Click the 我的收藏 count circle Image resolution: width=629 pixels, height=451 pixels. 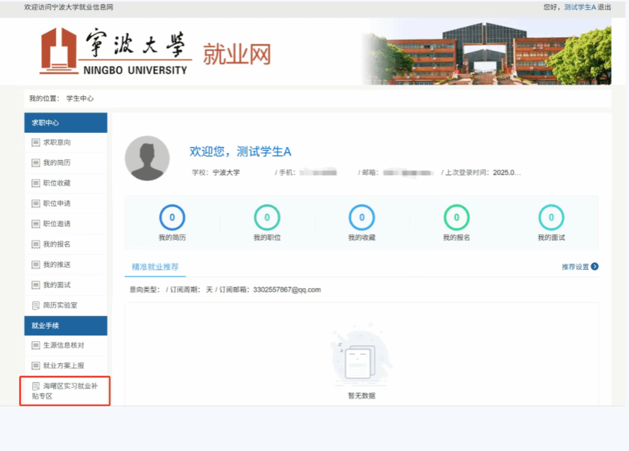coord(362,218)
